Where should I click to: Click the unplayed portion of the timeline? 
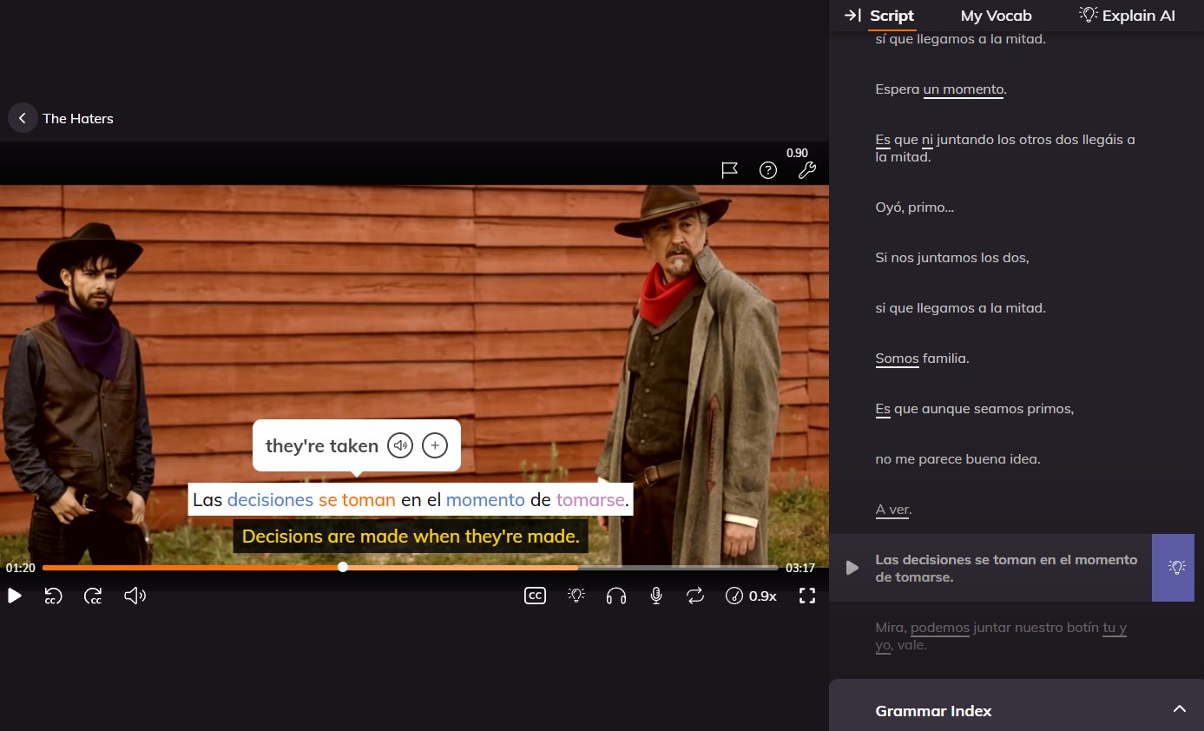(677, 568)
